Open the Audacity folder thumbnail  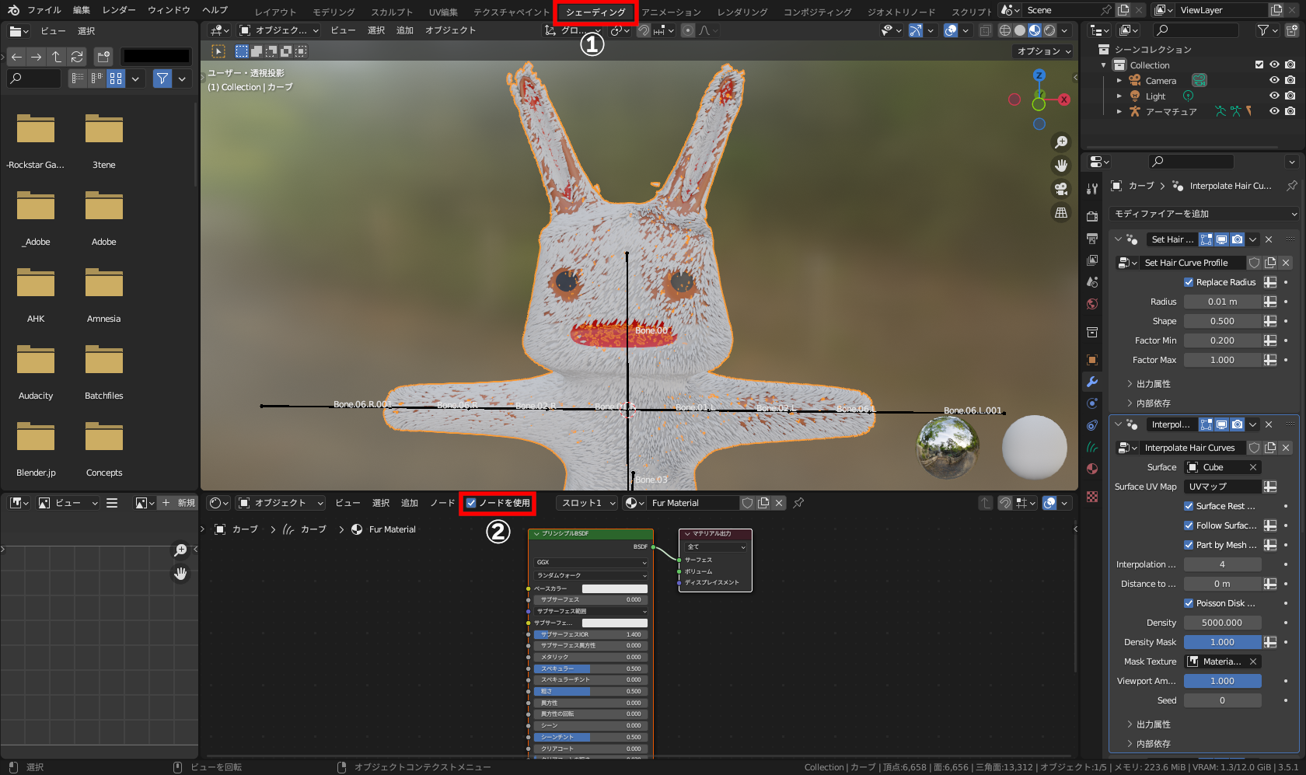[36, 361]
